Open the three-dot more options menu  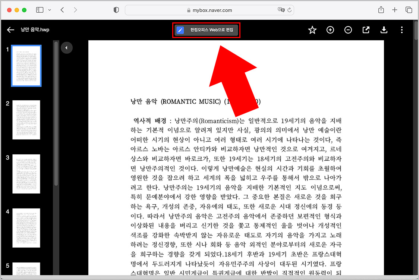[401, 30]
